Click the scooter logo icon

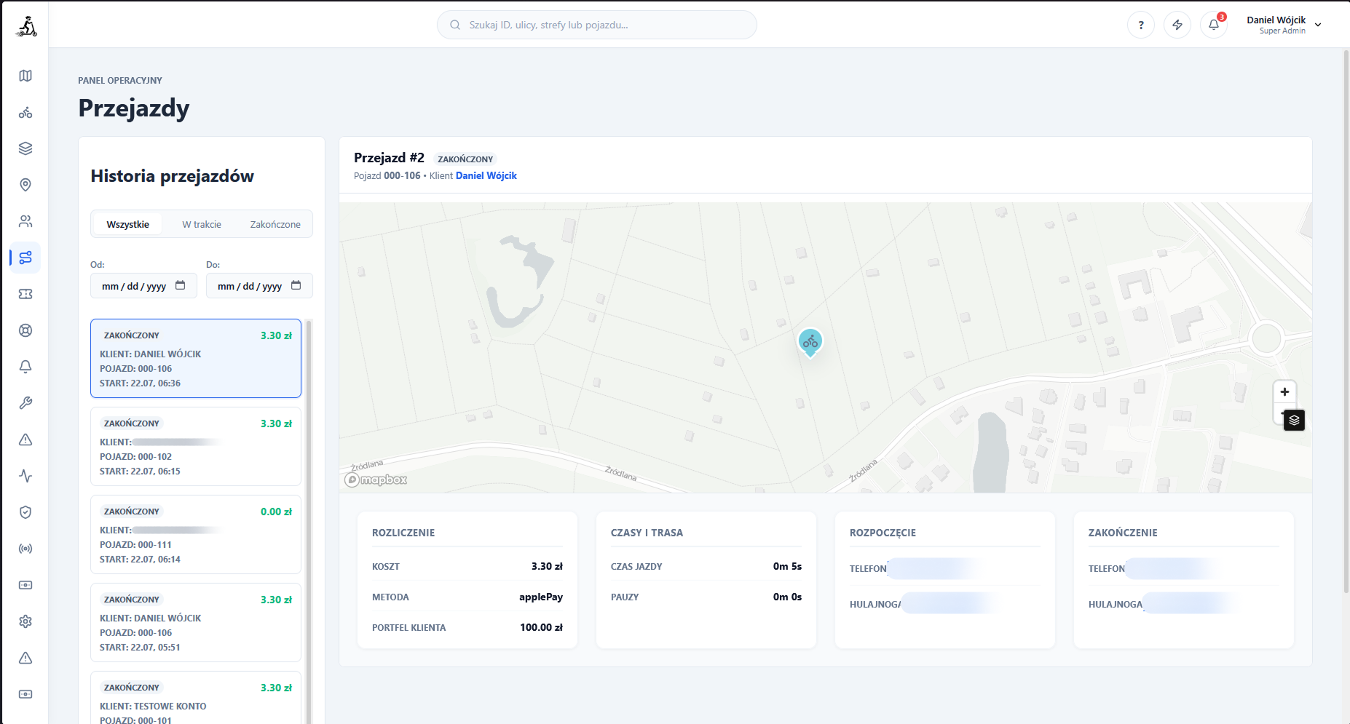coord(26,26)
